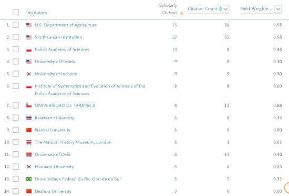The height and width of the screenshot is (196, 289).
Task: Click citation count 13 for University of Oslo
Action: (x=227, y=154)
